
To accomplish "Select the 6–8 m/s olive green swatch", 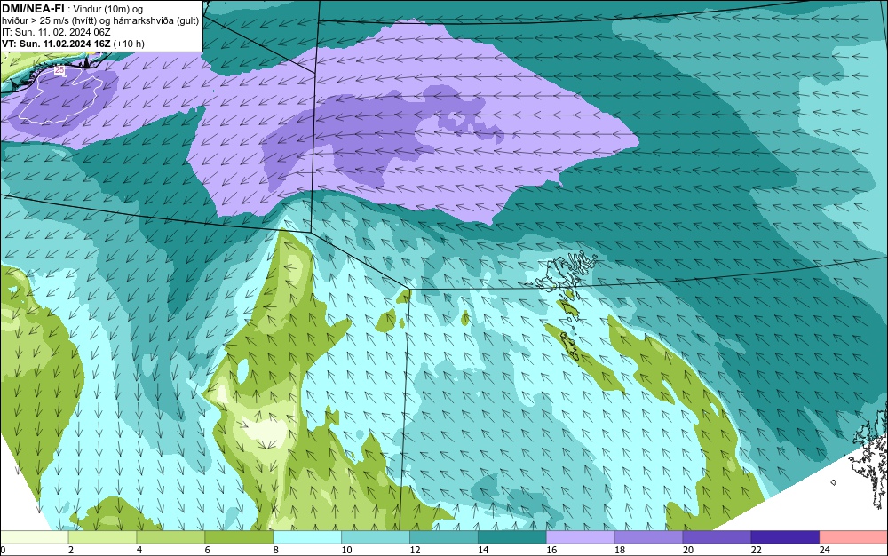I will pyautogui.click(x=239, y=537).
